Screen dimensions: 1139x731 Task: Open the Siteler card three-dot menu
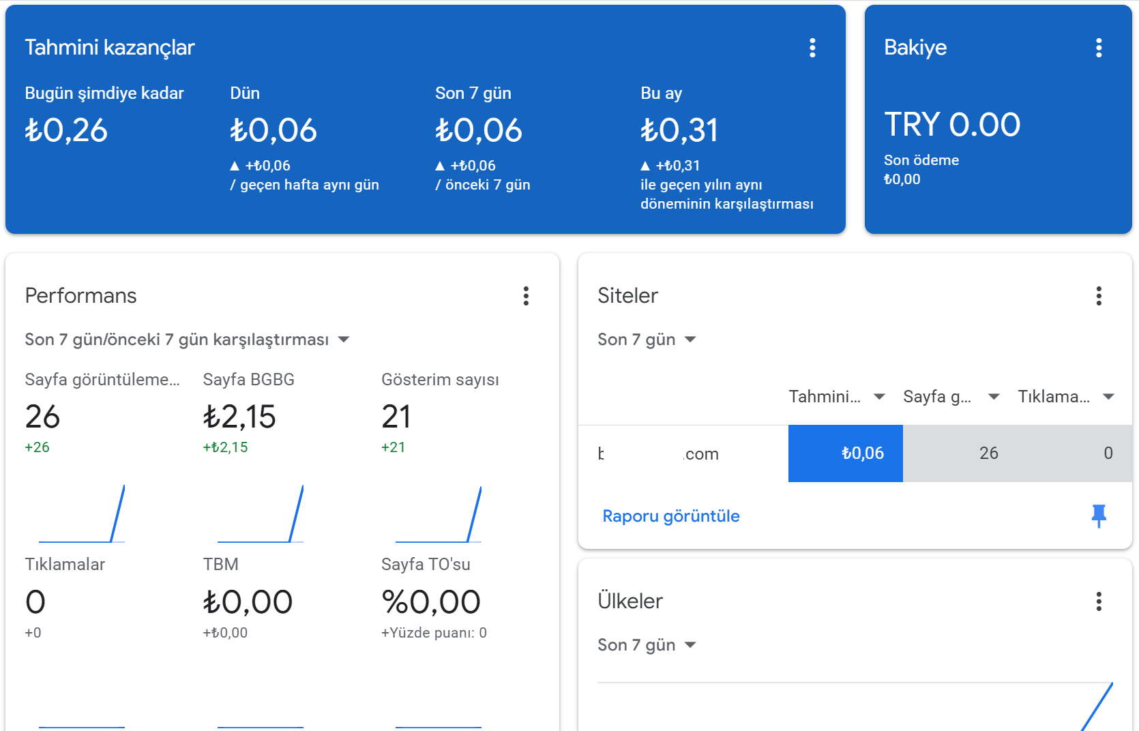1099,296
